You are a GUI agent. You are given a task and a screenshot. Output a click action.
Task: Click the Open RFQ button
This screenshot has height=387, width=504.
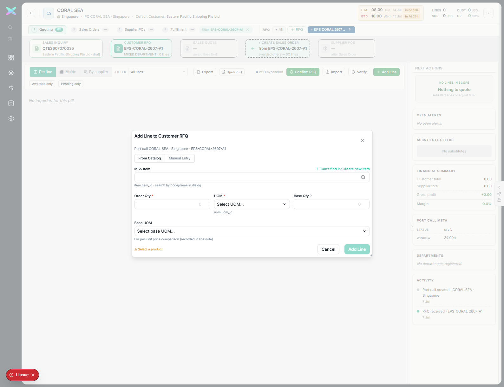click(x=232, y=72)
